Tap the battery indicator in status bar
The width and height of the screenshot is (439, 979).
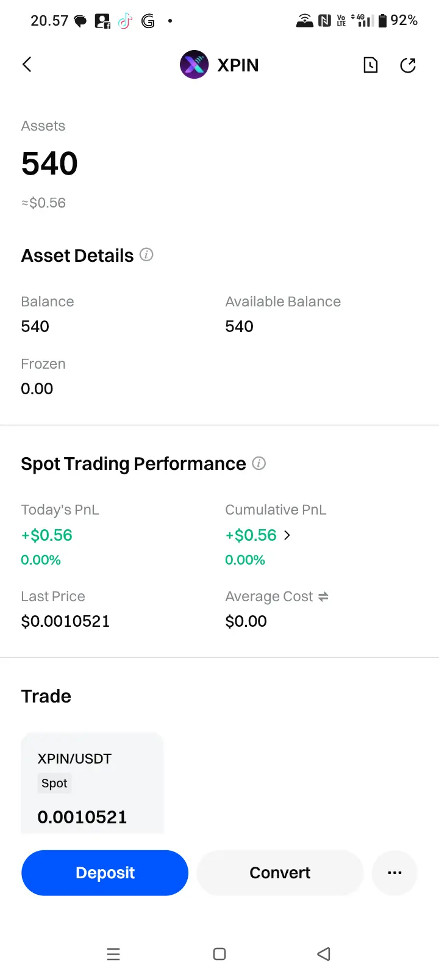382,21
